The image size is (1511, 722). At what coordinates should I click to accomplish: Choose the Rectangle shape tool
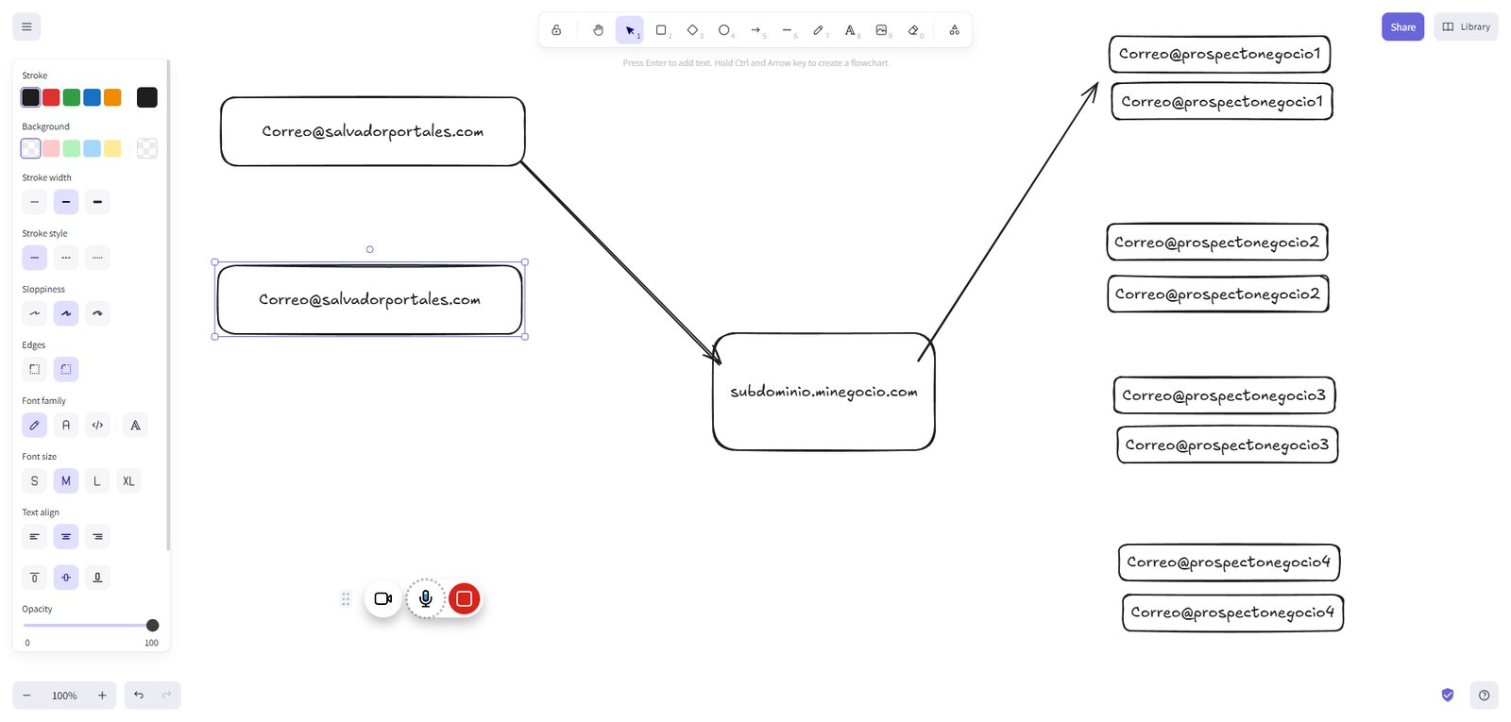click(661, 30)
